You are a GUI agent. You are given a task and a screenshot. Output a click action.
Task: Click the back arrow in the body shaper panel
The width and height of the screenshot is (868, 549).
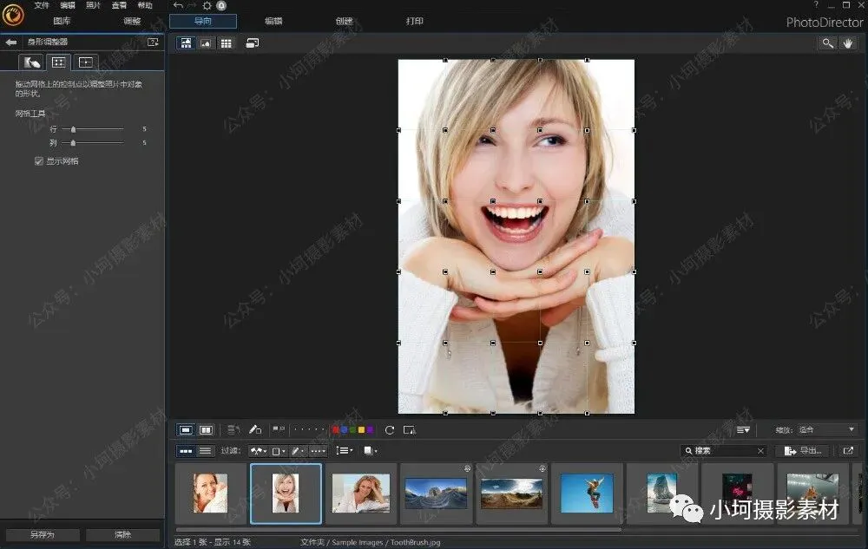11,42
